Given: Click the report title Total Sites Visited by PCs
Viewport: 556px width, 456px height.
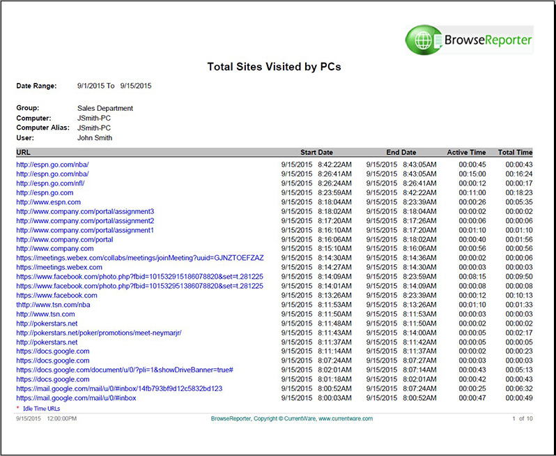Looking at the screenshot, I should (x=274, y=67).
